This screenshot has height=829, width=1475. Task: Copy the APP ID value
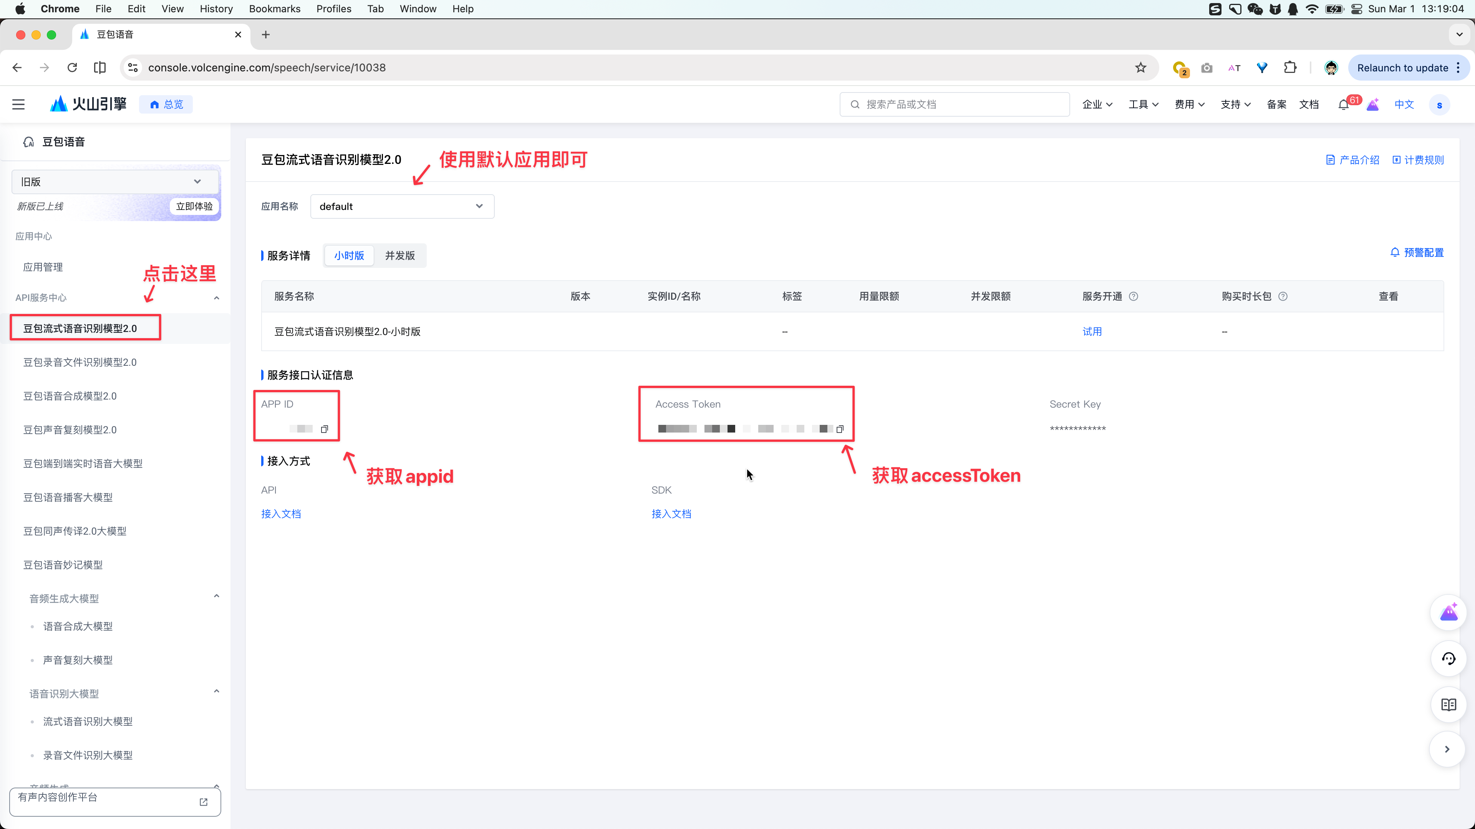(x=325, y=429)
